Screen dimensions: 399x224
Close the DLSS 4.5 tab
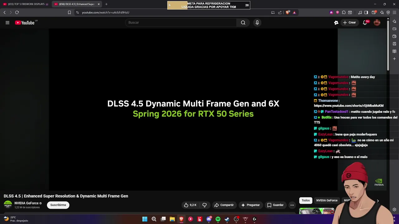point(99,4)
